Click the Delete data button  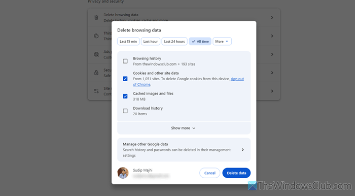pyautogui.click(x=236, y=173)
